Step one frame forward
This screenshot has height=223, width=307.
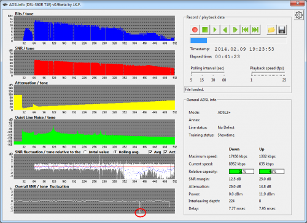coord(235,30)
